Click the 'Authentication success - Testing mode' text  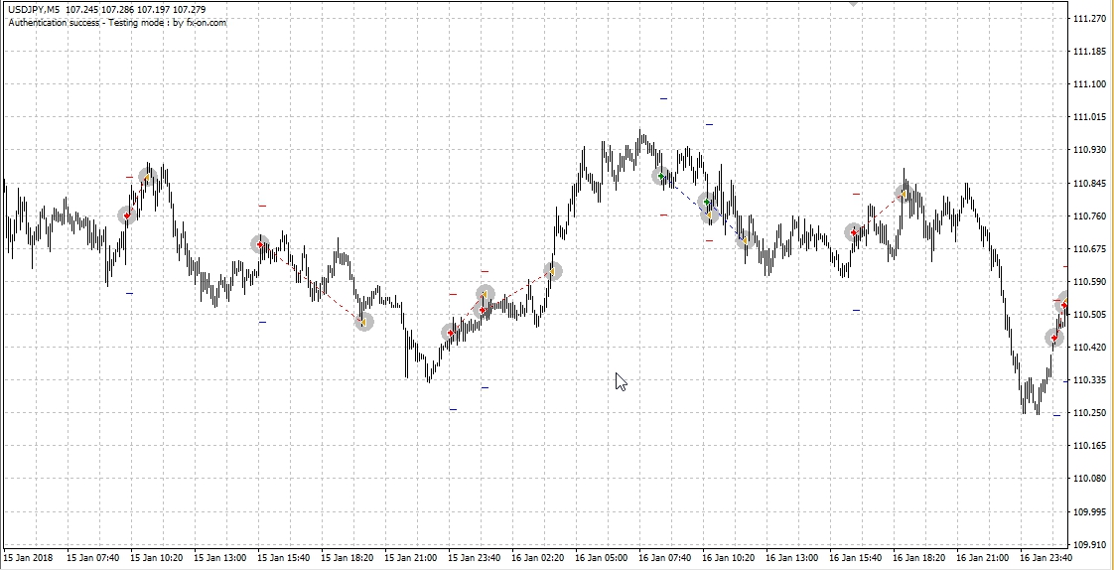86,22
